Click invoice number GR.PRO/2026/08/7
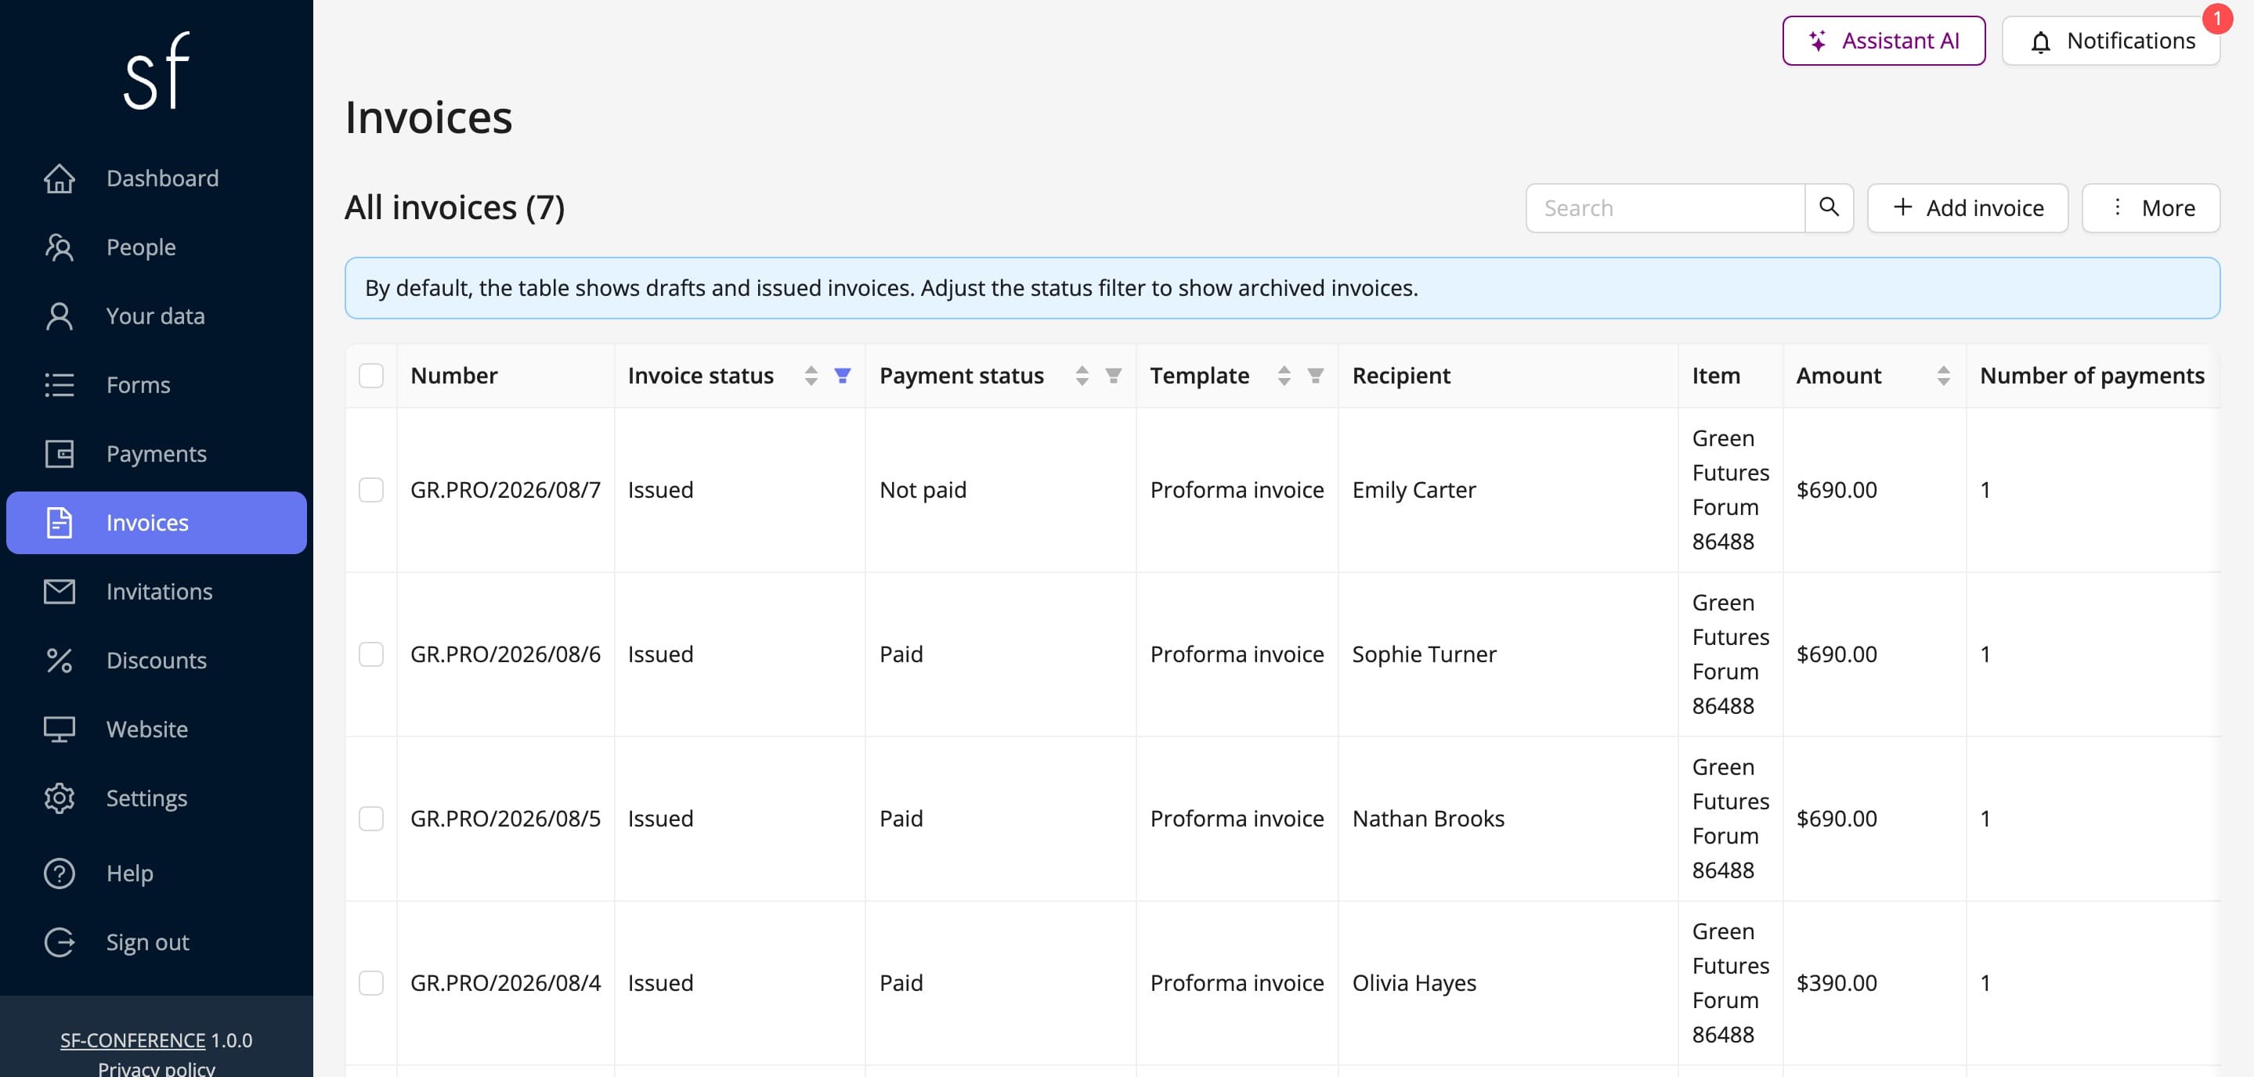The image size is (2254, 1077). (505, 489)
